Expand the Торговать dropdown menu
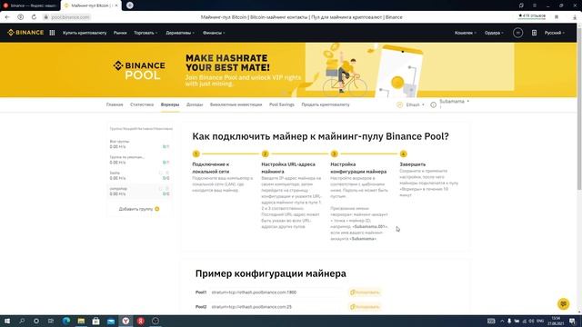 coord(145,33)
